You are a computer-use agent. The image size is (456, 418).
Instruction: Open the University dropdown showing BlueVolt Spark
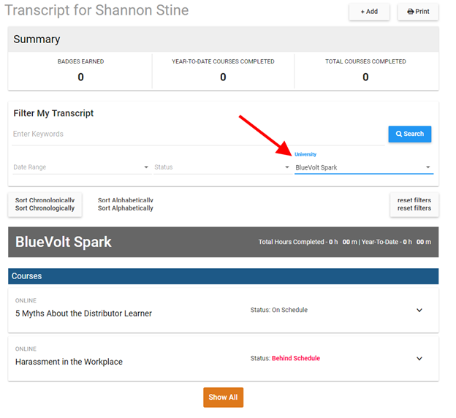click(x=364, y=167)
